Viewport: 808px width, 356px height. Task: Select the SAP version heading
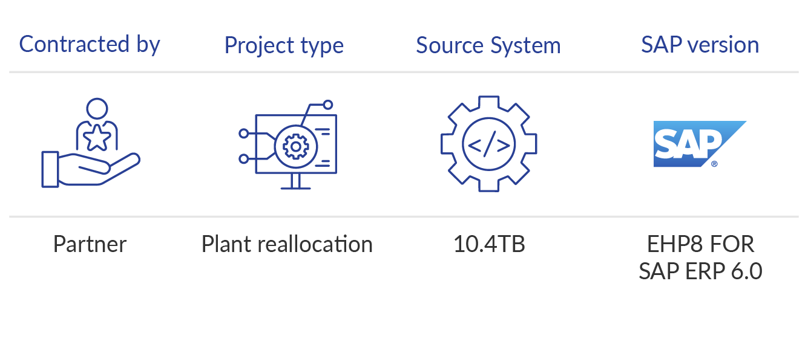click(700, 45)
